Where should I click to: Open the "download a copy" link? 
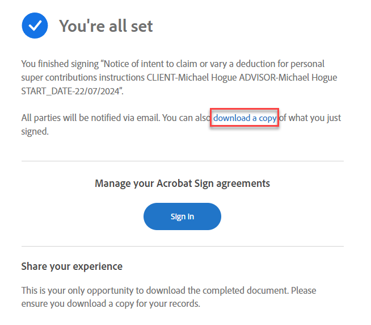click(244, 118)
